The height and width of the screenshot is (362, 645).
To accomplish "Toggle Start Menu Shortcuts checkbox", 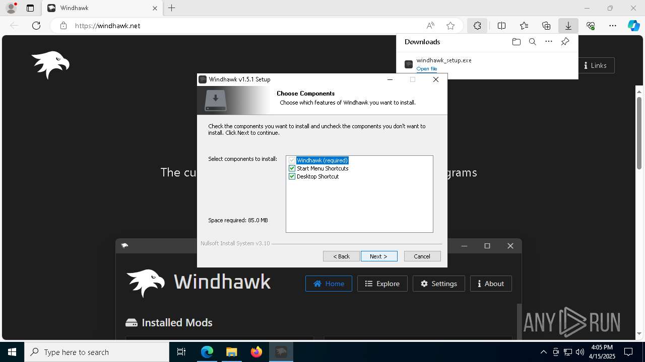I will [x=292, y=168].
